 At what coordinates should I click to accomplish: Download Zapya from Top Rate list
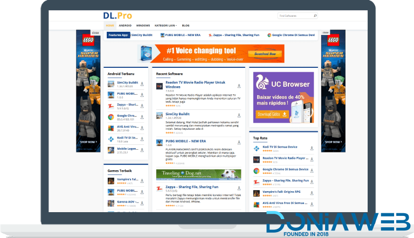point(312,182)
